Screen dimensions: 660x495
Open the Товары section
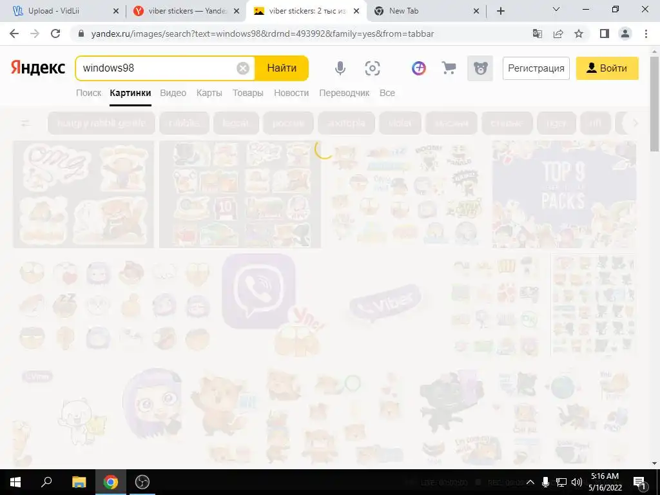click(x=248, y=93)
